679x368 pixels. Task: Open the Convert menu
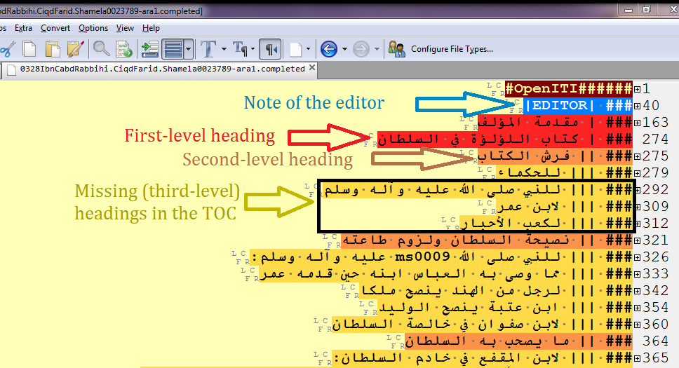(x=55, y=28)
